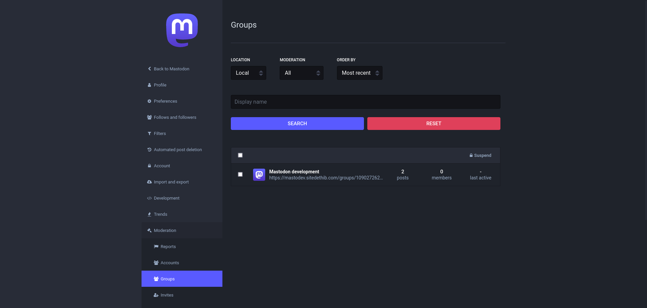Image resolution: width=647 pixels, height=308 pixels.
Task: Click the 2 posts count
Action: pos(403,175)
